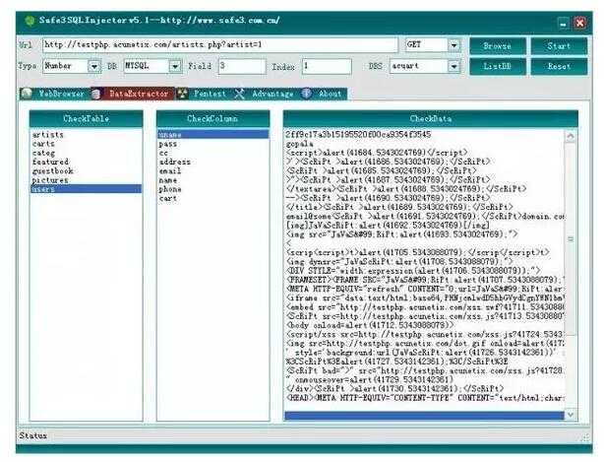The height and width of the screenshot is (462, 604).
Task: Click the Index input box
Action: [x=327, y=66]
